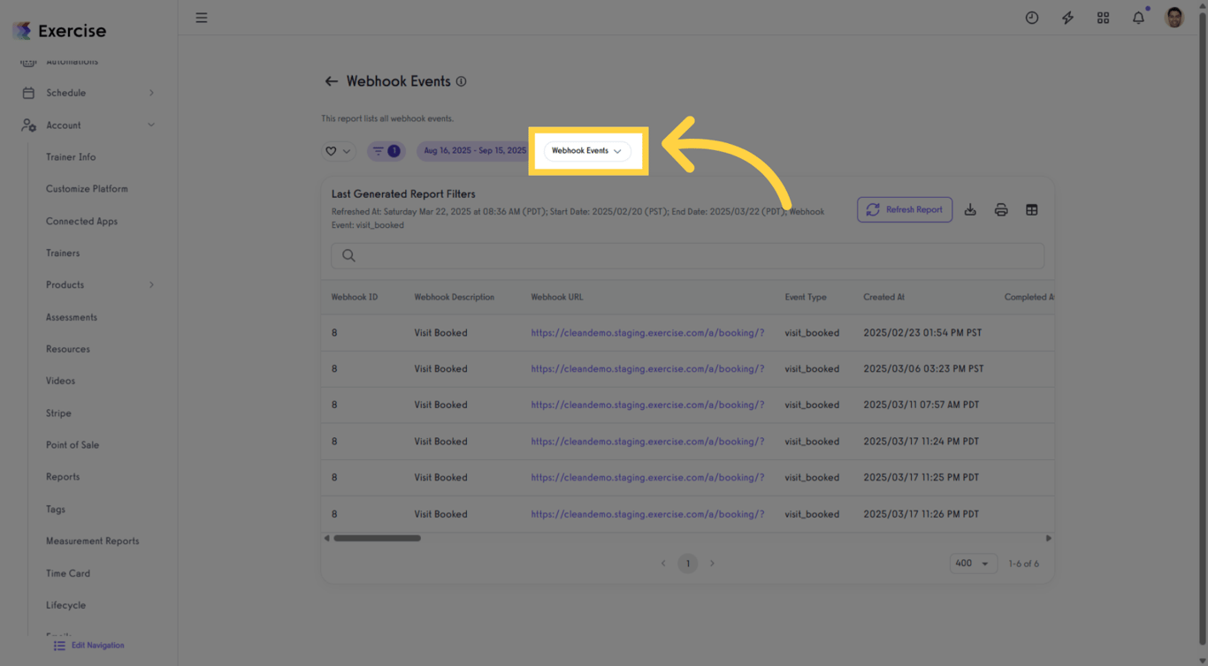
Task: Toggle the hamburger sidebar menu
Action: tap(202, 18)
